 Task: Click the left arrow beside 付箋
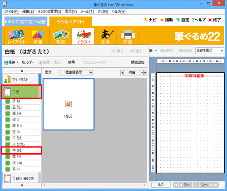pos(122,73)
